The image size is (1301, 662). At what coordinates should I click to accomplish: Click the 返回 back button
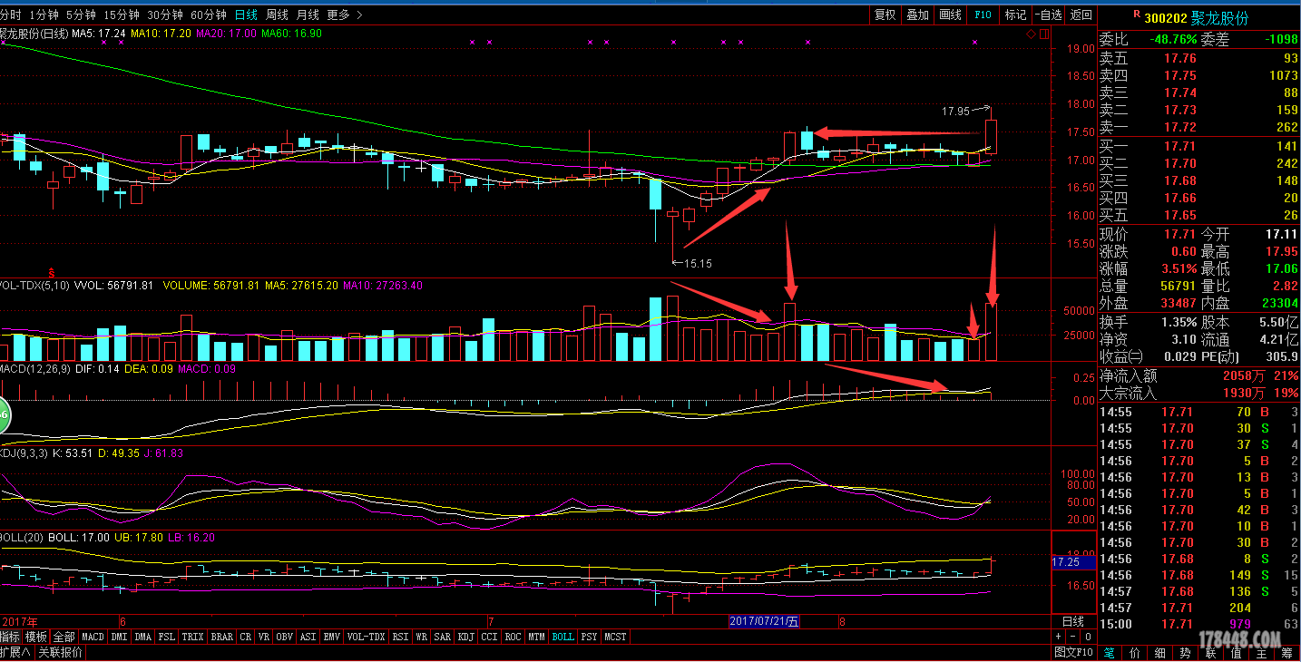pos(1081,15)
